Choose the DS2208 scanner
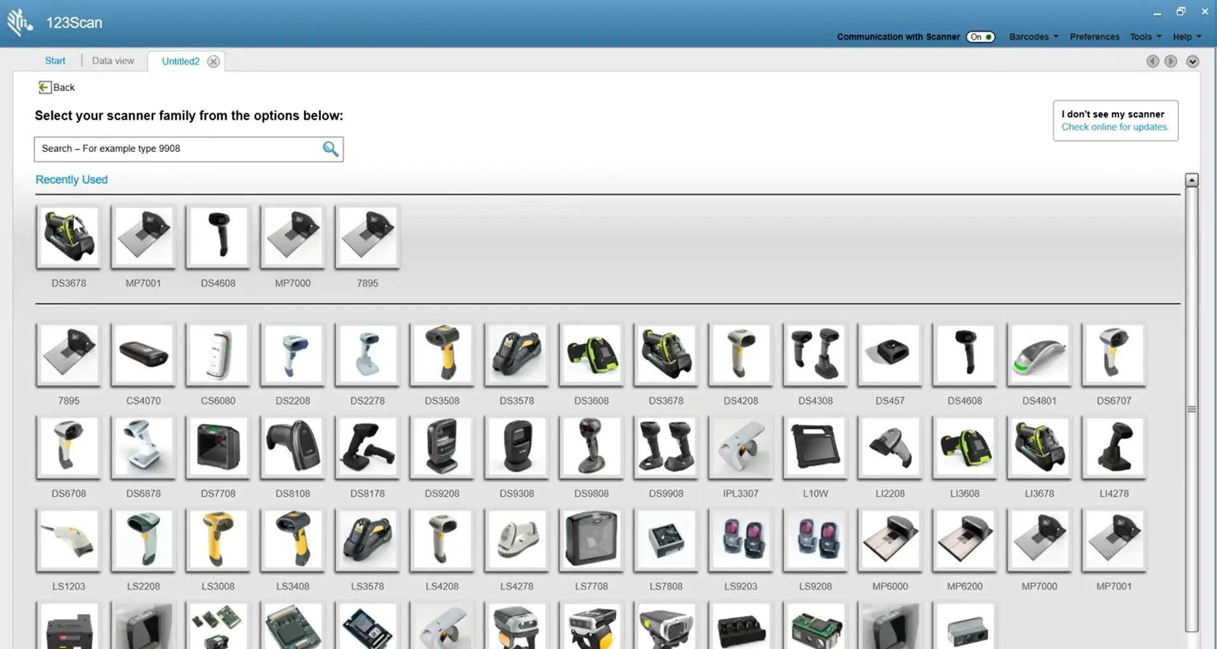Screen dimensions: 1217x649 (292, 355)
